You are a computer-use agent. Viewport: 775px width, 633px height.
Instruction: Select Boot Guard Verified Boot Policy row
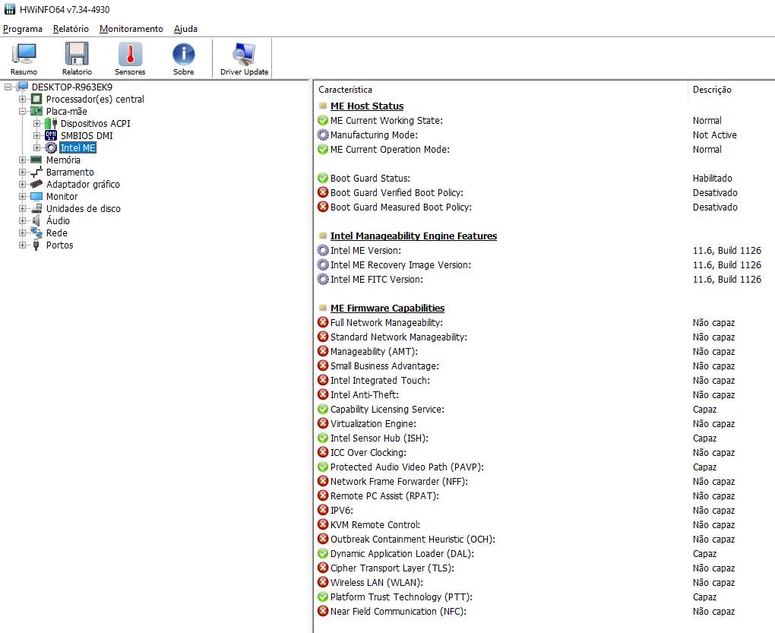coord(544,192)
